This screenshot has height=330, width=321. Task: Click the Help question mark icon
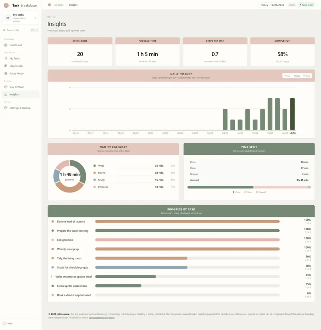pos(4,323)
